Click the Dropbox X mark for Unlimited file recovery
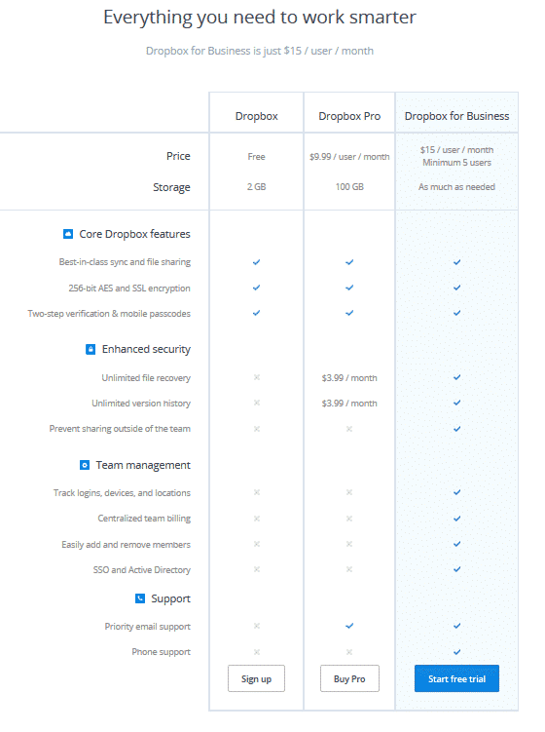This screenshot has height=732, width=545. pyautogui.click(x=256, y=377)
